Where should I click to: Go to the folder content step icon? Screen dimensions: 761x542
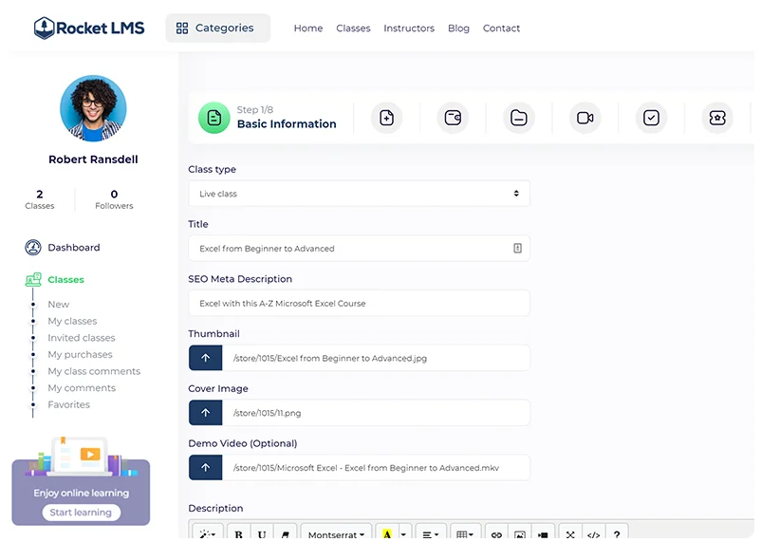tap(519, 118)
